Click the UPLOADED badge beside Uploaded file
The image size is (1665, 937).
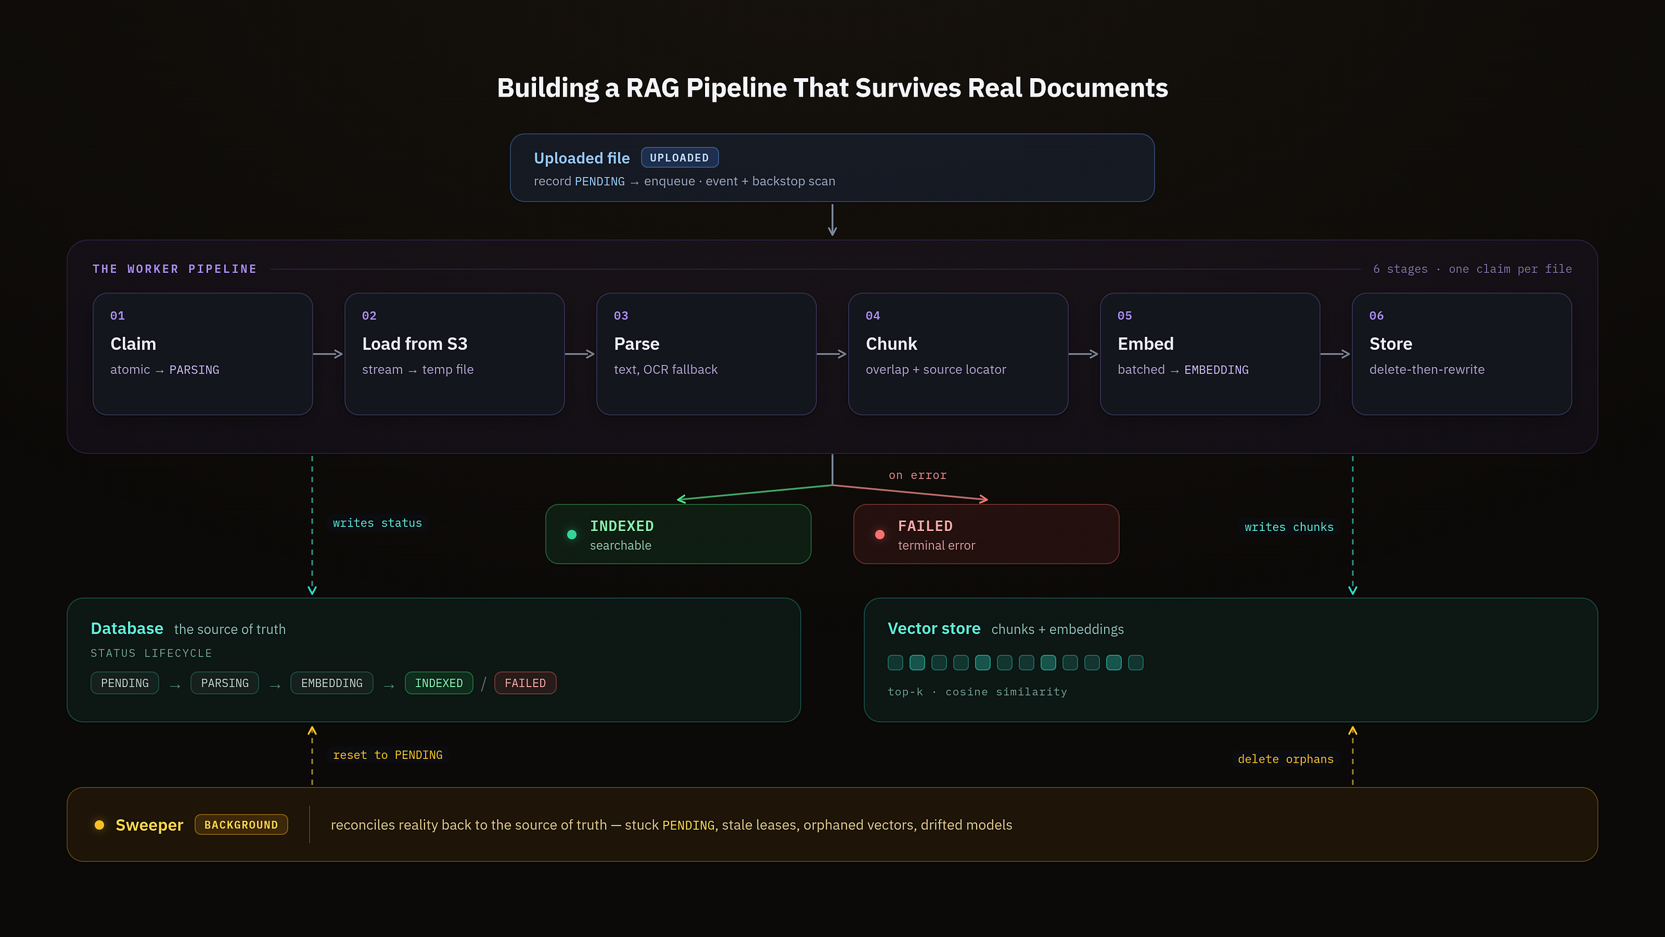(x=679, y=158)
